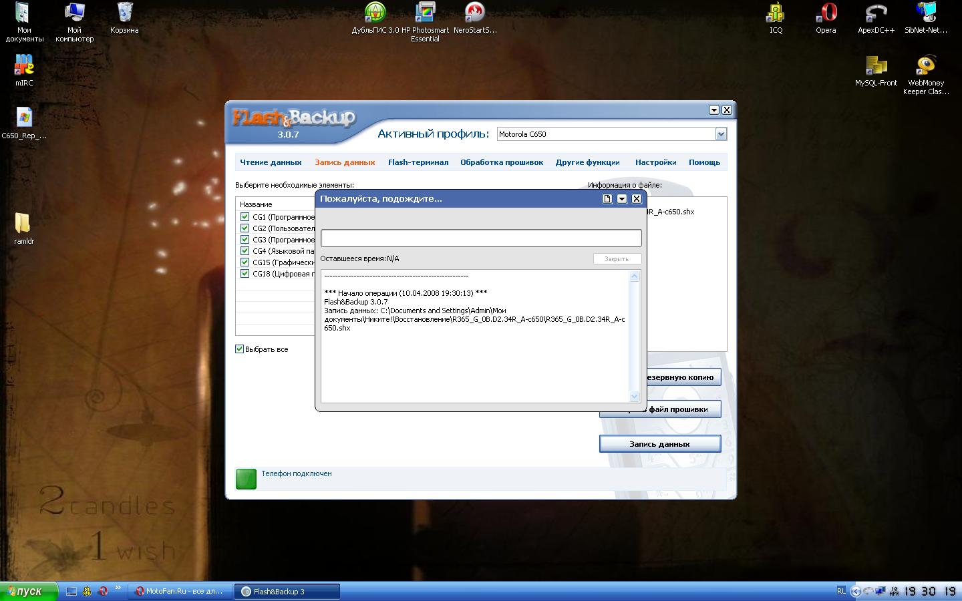The width and height of the screenshot is (962, 601).
Task: Click the резервную копию button
Action: point(683,377)
